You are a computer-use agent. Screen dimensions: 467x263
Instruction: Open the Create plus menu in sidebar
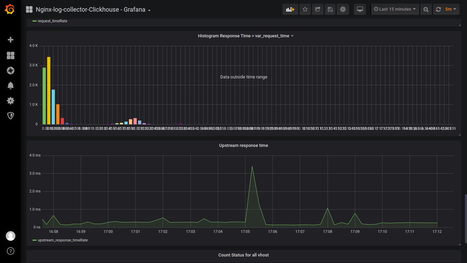tap(11, 40)
